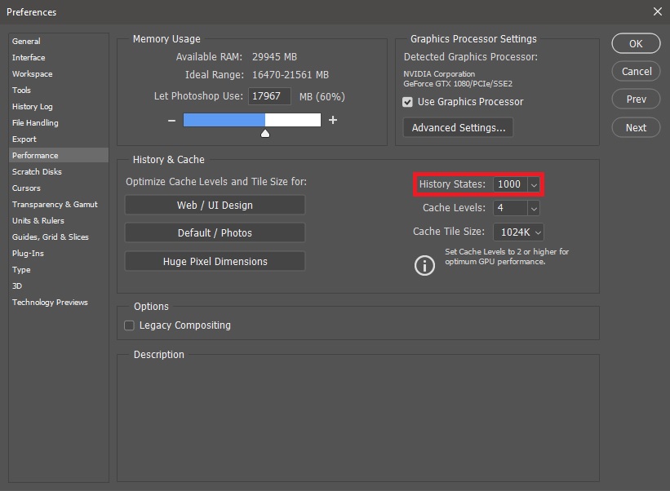Viewport: 670px width, 491px height.
Task: Select General in the preferences sidebar
Action: pyautogui.click(x=26, y=42)
